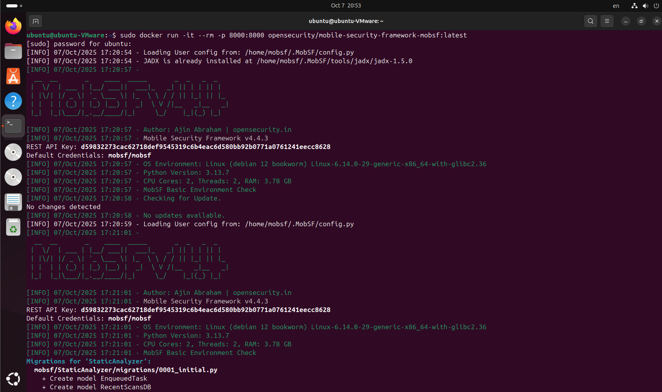
Task: Open the power system menu
Action: click(656, 6)
